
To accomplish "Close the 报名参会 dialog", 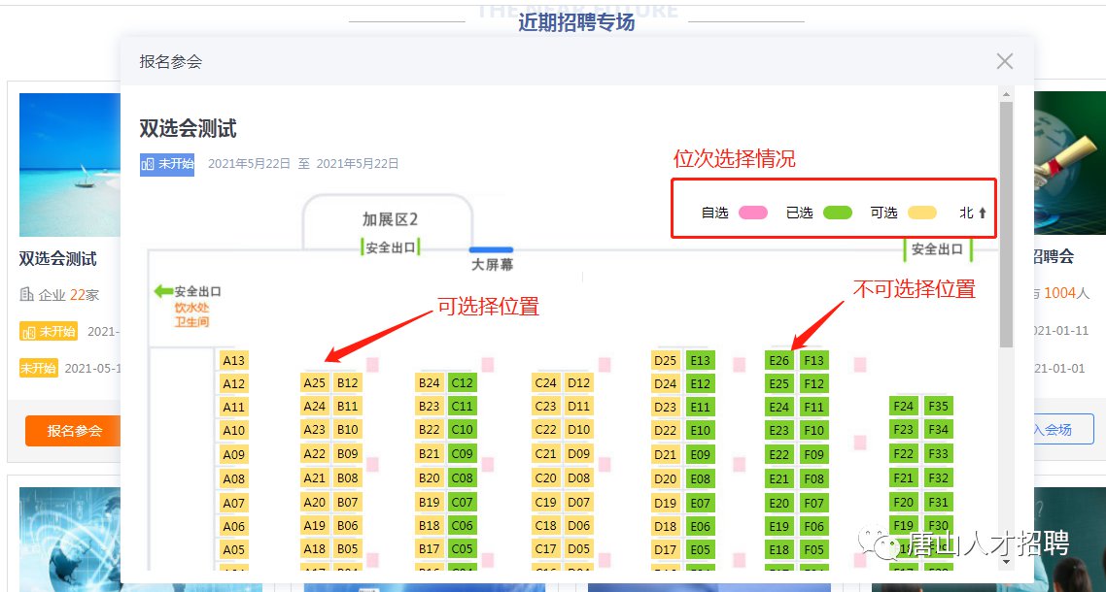I will coord(1004,61).
